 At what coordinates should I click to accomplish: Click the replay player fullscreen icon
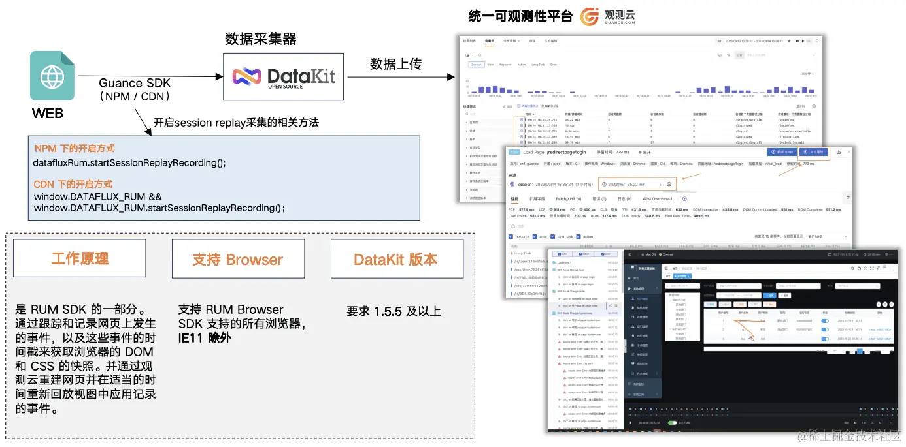[891, 422]
